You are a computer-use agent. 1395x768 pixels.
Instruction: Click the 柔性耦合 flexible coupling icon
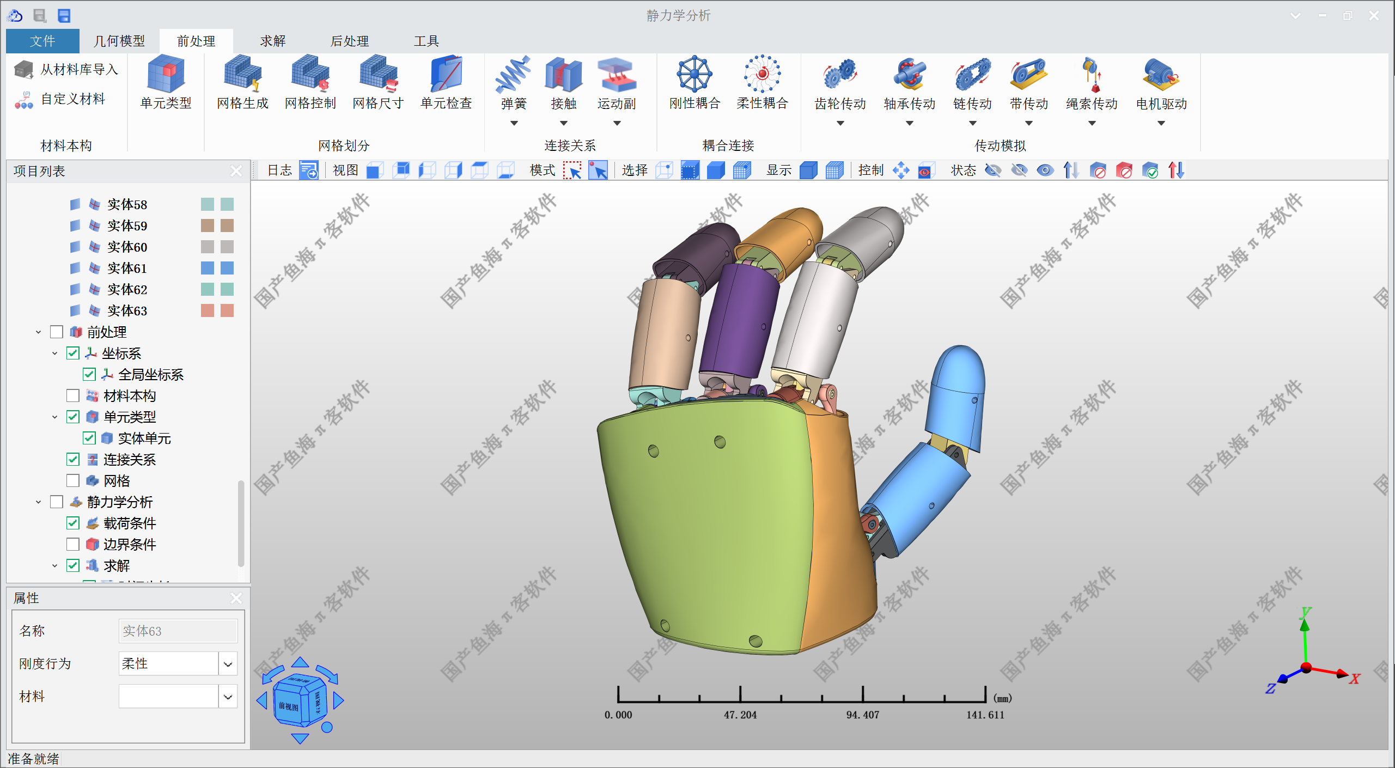pyautogui.click(x=762, y=74)
